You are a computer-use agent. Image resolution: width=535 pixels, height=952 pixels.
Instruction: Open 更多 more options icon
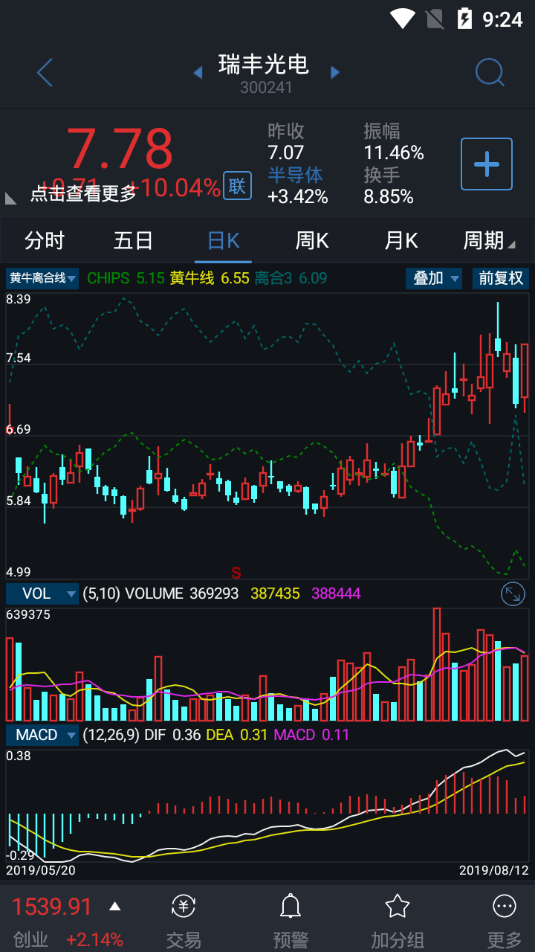[x=505, y=906]
